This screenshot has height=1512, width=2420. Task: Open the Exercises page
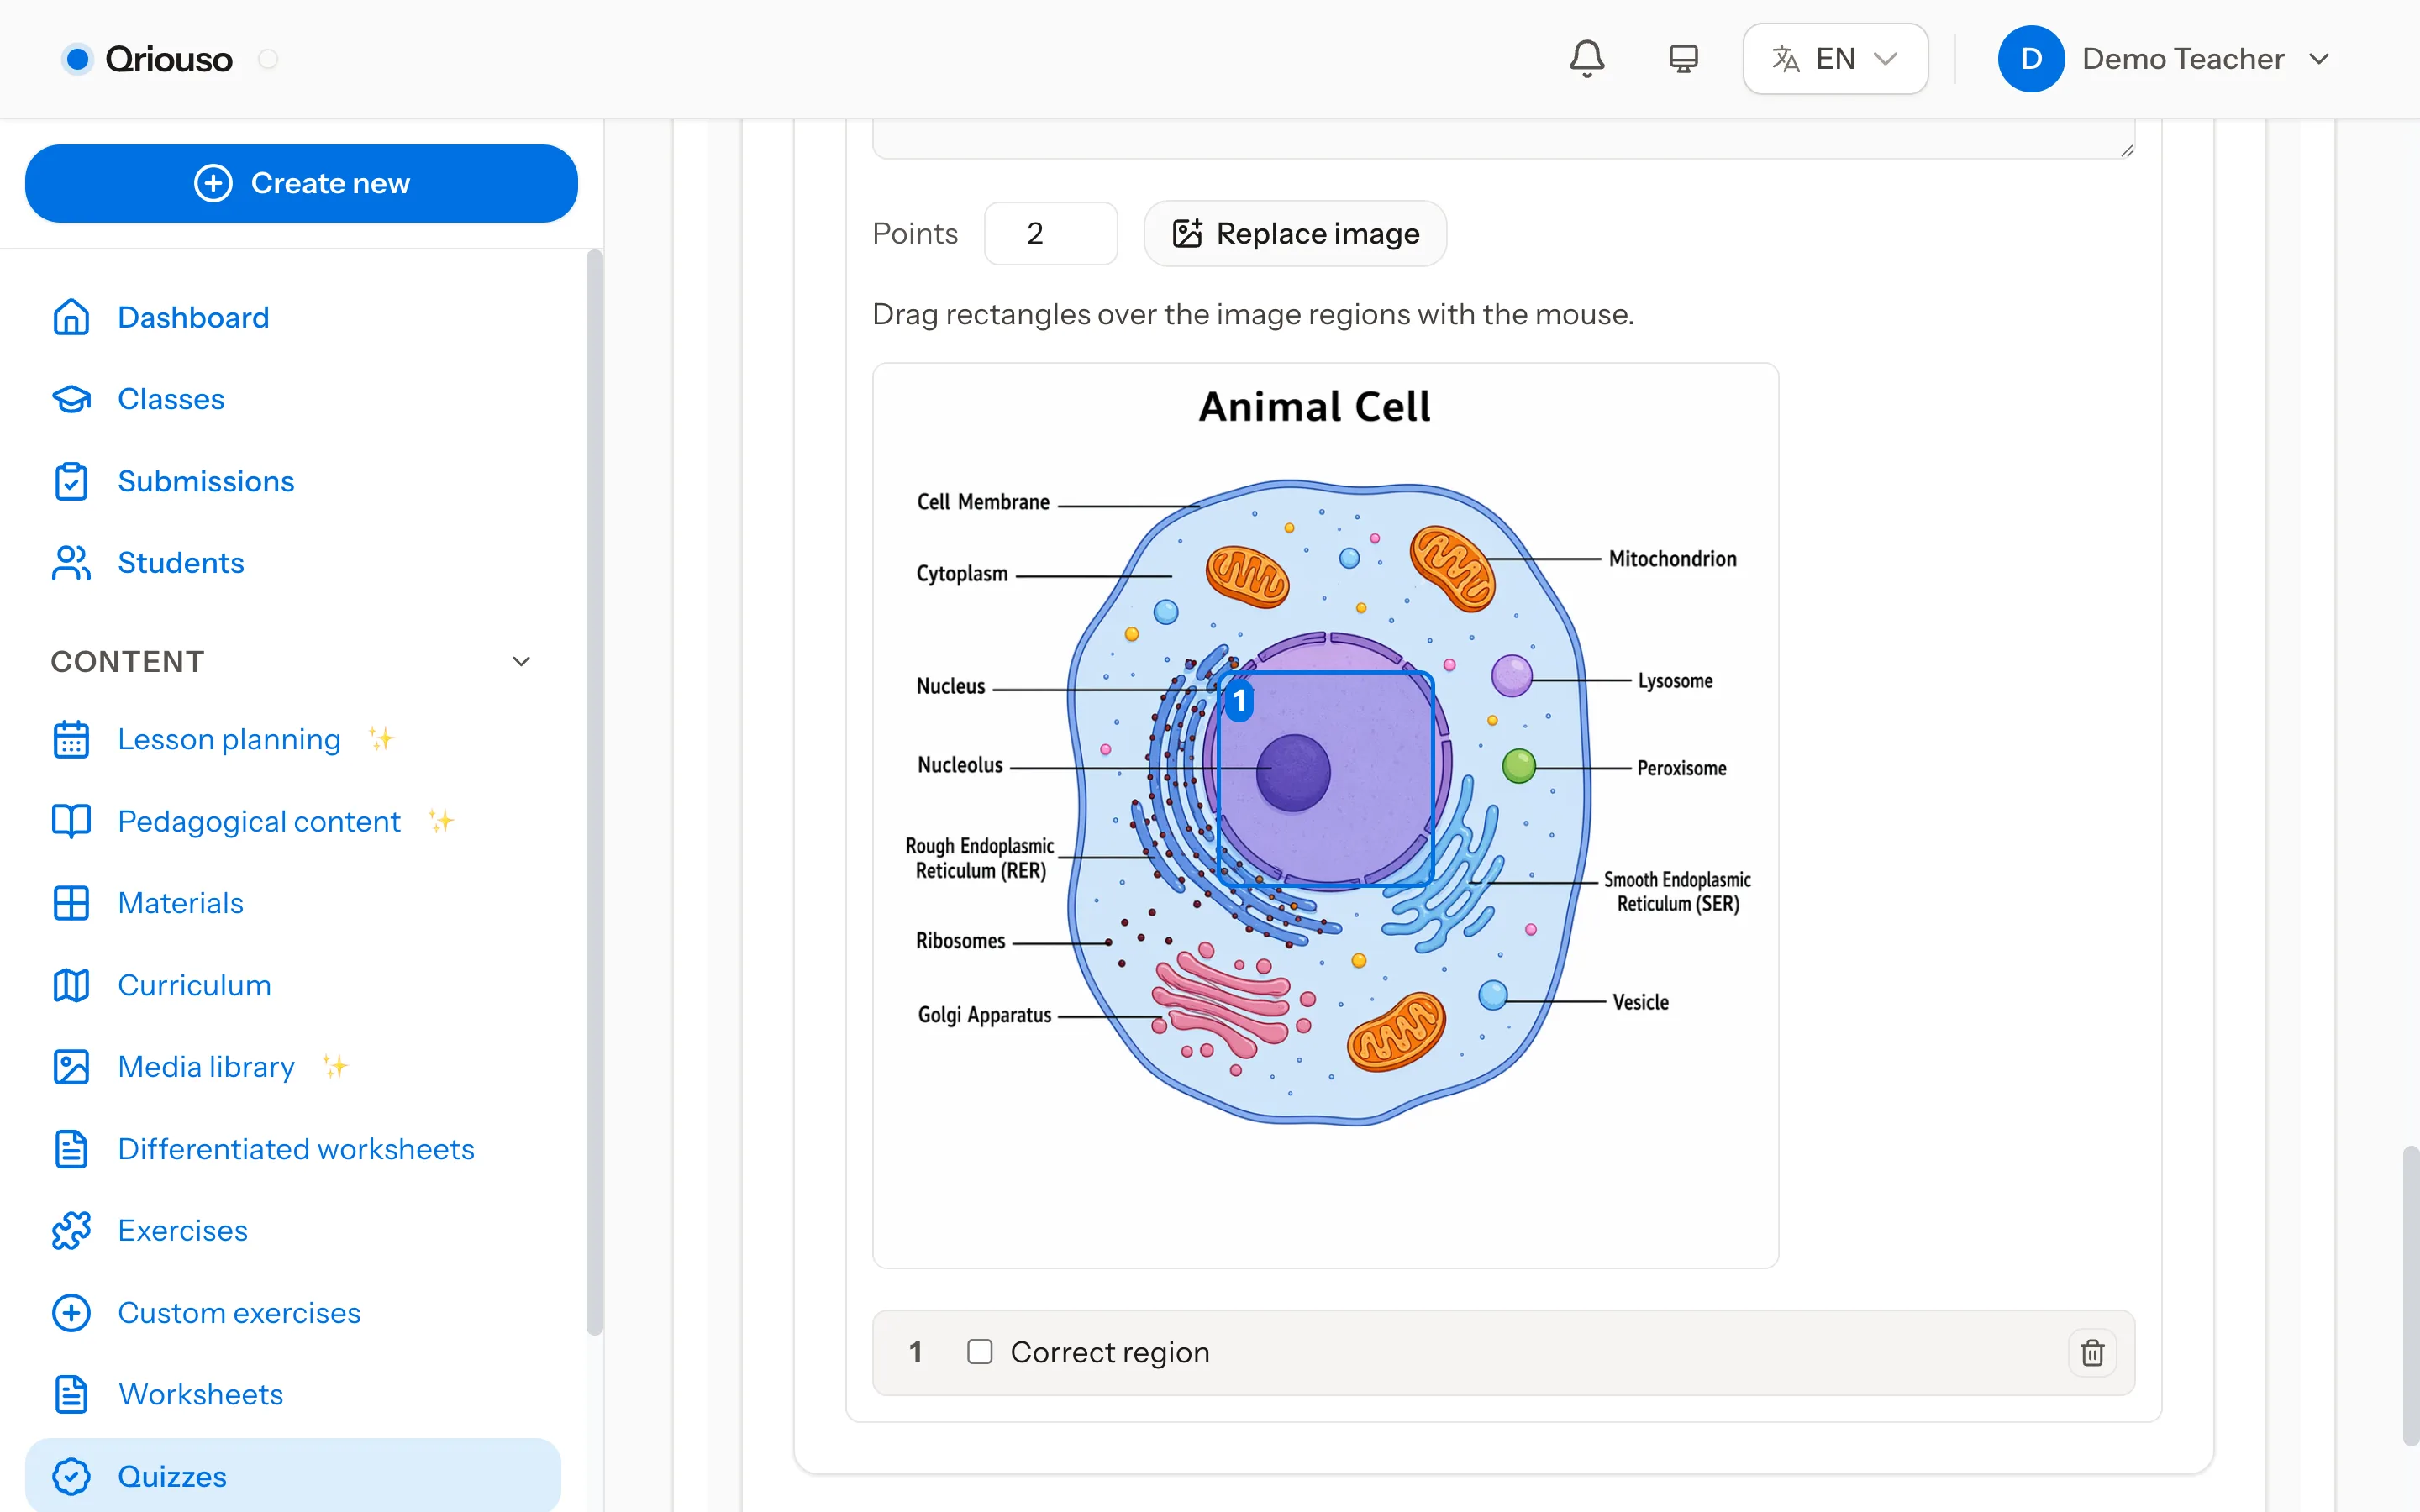183,1230
